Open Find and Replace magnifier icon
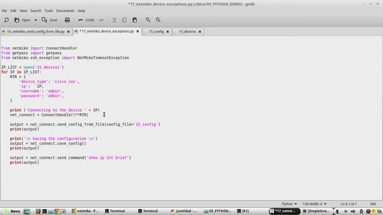 point(158,20)
